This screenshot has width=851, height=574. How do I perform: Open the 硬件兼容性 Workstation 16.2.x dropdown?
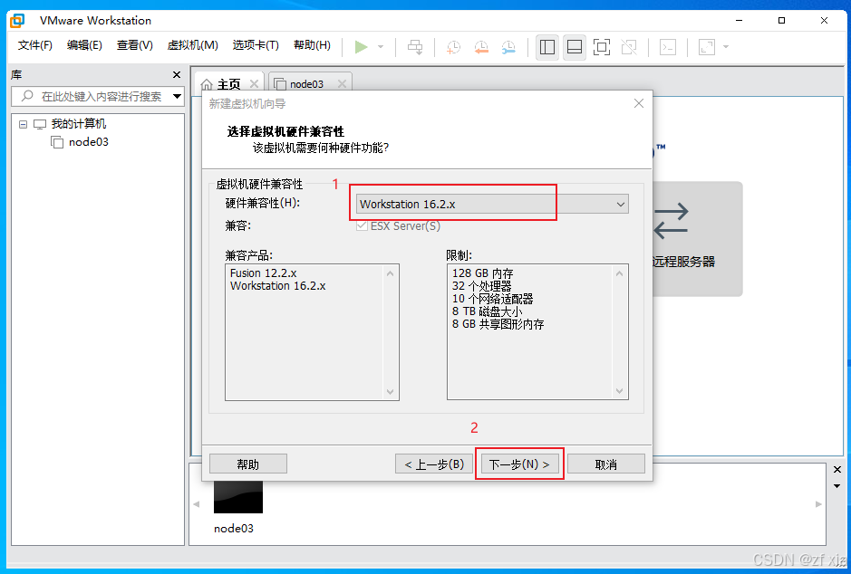(492, 205)
